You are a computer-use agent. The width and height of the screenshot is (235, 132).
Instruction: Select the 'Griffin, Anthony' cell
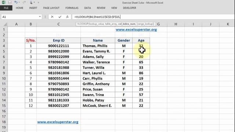98,84
